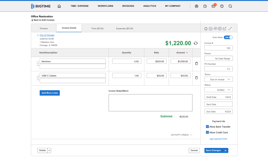This screenshot has height=159, width=268.
Task: Click the Quantity column header
Action: click(127, 53)
